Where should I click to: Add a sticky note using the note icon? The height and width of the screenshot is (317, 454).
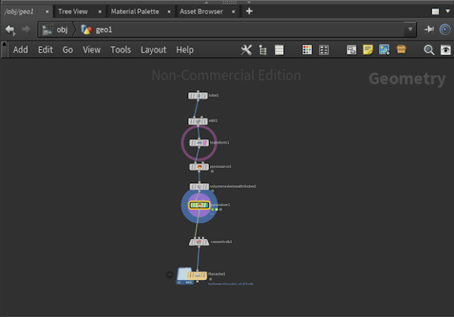pyautogui.click(x=368, y=50)
